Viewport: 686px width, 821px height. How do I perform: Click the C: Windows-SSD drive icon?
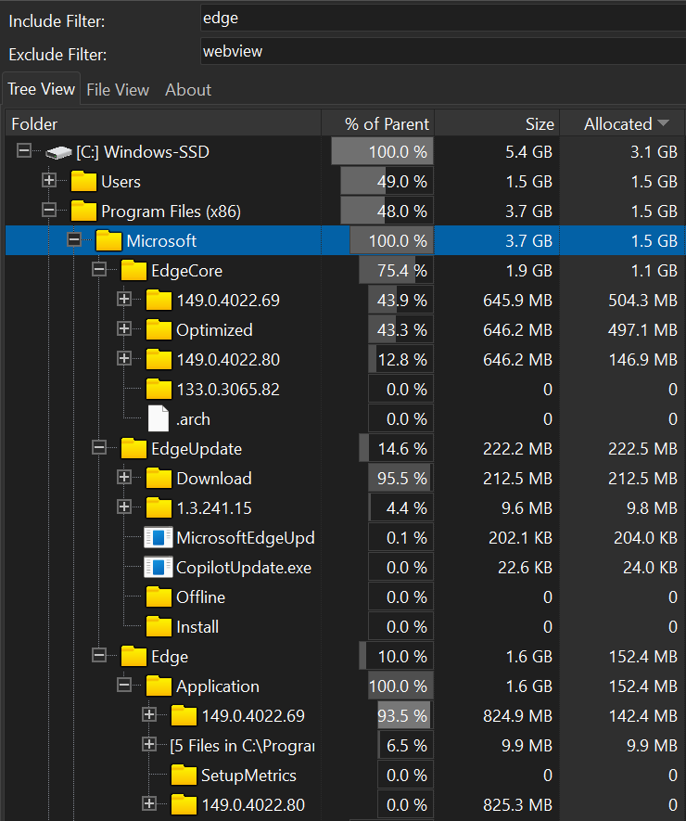pos(58,152)
